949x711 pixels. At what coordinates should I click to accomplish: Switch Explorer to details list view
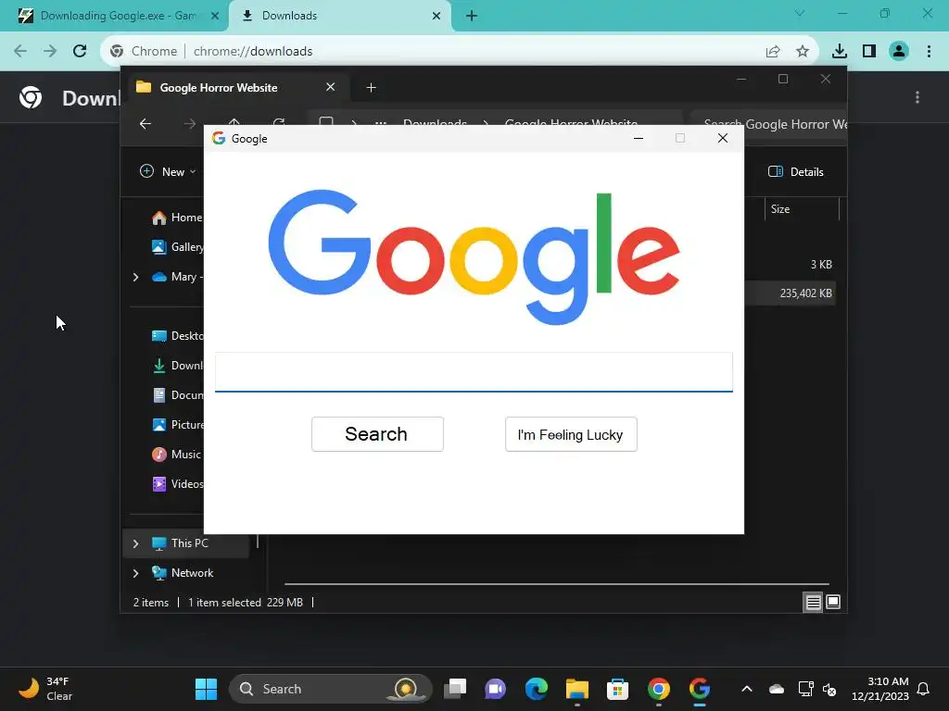click(x=813, y=602)
